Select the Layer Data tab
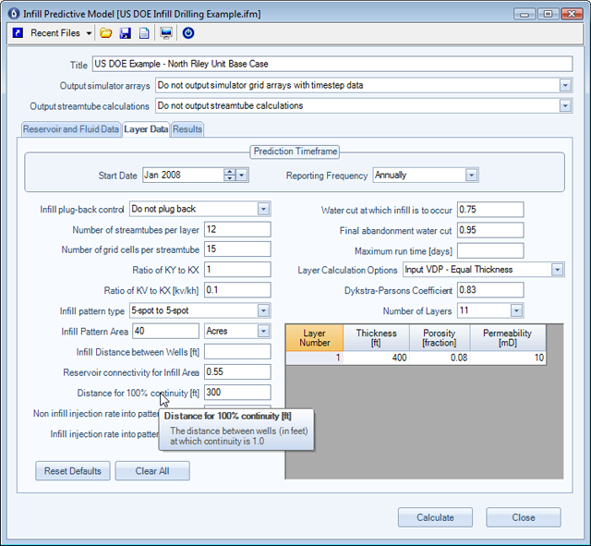The image size is (591, 546). [x=146, y=129]
